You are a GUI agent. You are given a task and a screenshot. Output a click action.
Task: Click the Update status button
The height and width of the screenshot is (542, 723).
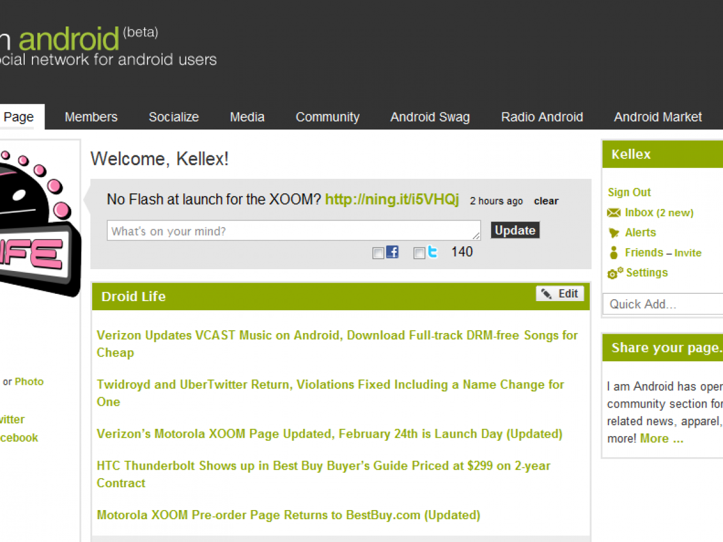click(x=515, y=230)
